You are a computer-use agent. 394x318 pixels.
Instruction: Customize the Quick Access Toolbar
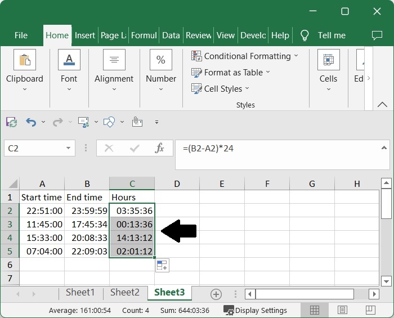click(x=156, y=122)
